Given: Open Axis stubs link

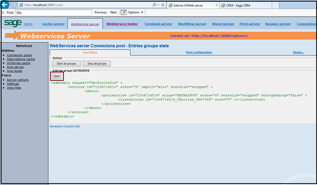Looking at the screenshot, I should point(14,71).
